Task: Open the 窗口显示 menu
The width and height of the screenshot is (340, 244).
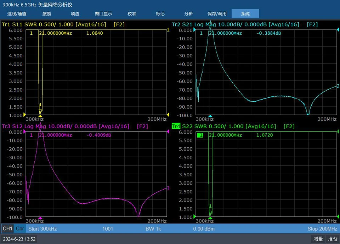Action: [103, 14]
